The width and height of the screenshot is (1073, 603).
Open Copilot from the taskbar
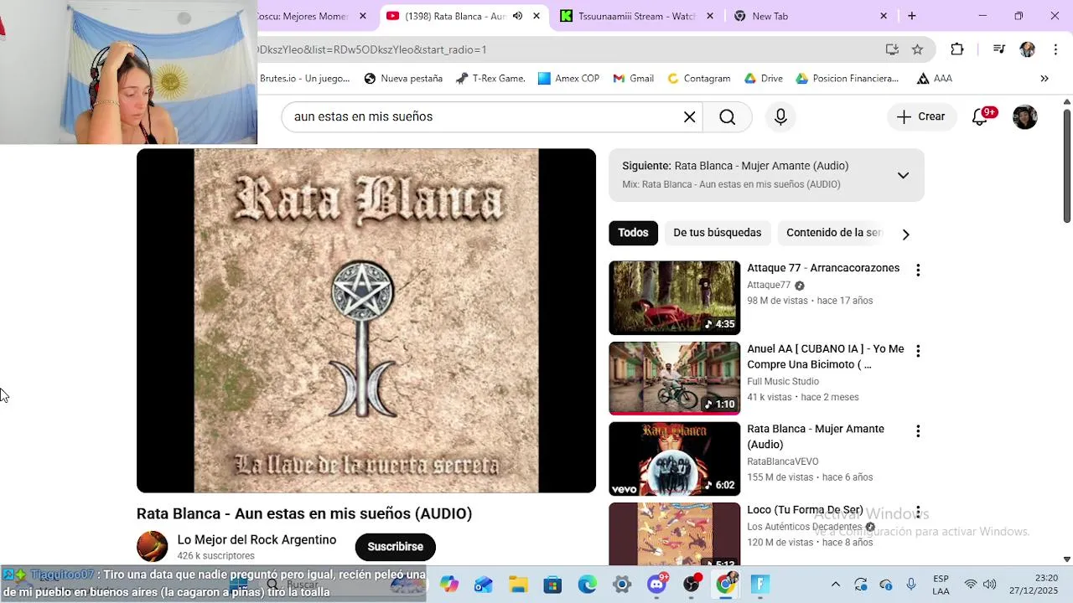(449, 585)
